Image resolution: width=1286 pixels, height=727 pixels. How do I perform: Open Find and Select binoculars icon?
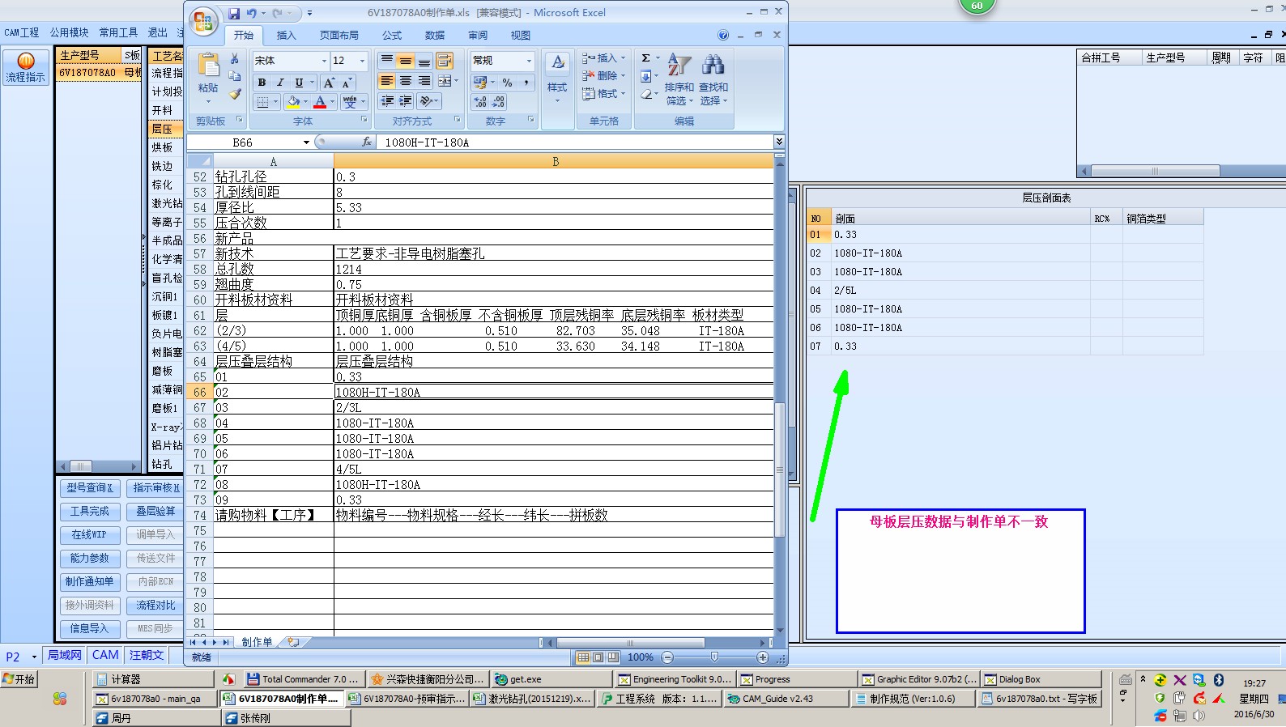(x=713, y=65)
